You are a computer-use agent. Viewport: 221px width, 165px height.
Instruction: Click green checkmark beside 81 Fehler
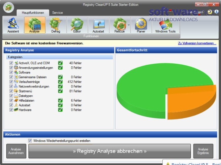tap(60, 91)
